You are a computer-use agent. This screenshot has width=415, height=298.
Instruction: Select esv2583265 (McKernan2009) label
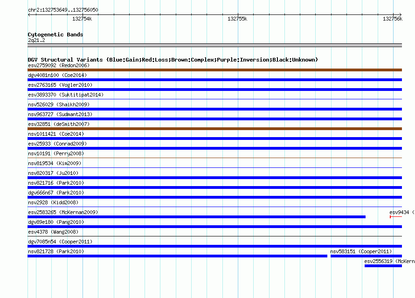point(63,212)
